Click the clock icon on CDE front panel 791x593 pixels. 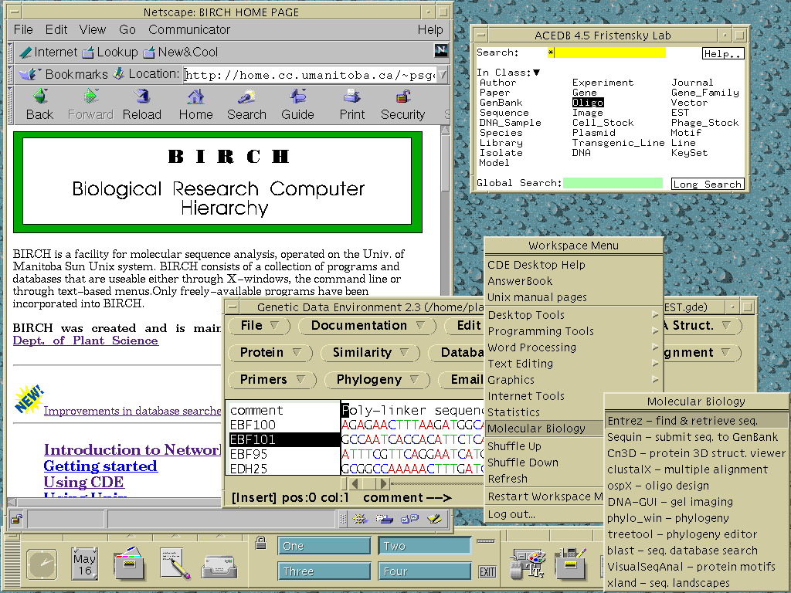(x=42, y=564)
